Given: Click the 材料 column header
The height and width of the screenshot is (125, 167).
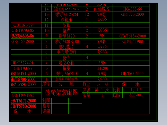Looking at the screenshot, I should [103, 84].
